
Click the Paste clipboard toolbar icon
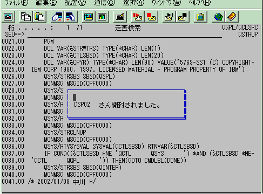coord(39,17)
